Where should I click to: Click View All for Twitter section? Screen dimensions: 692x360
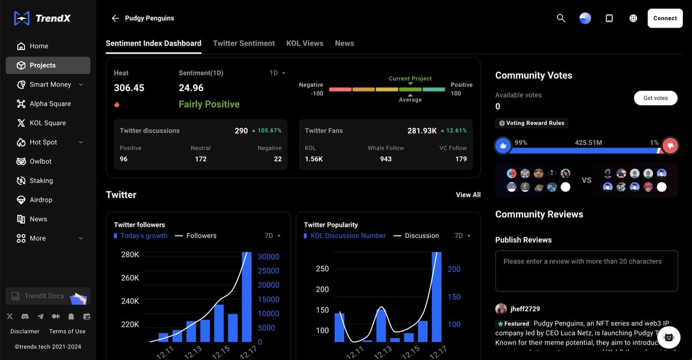point(468,195)
